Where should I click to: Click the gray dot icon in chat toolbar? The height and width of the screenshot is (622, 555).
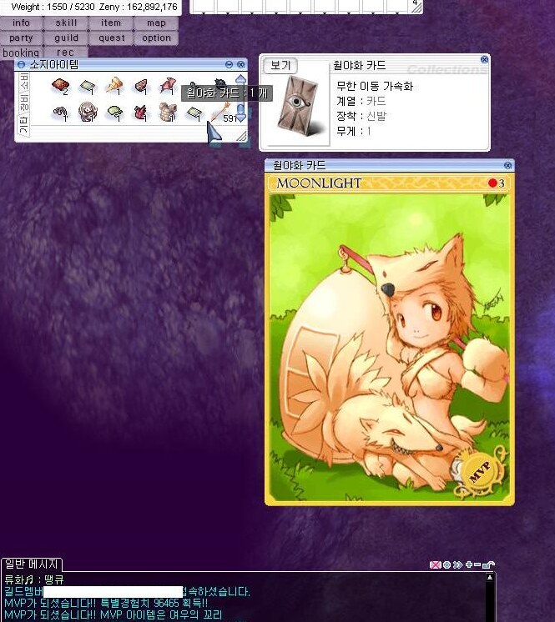(x=447, y=565)
